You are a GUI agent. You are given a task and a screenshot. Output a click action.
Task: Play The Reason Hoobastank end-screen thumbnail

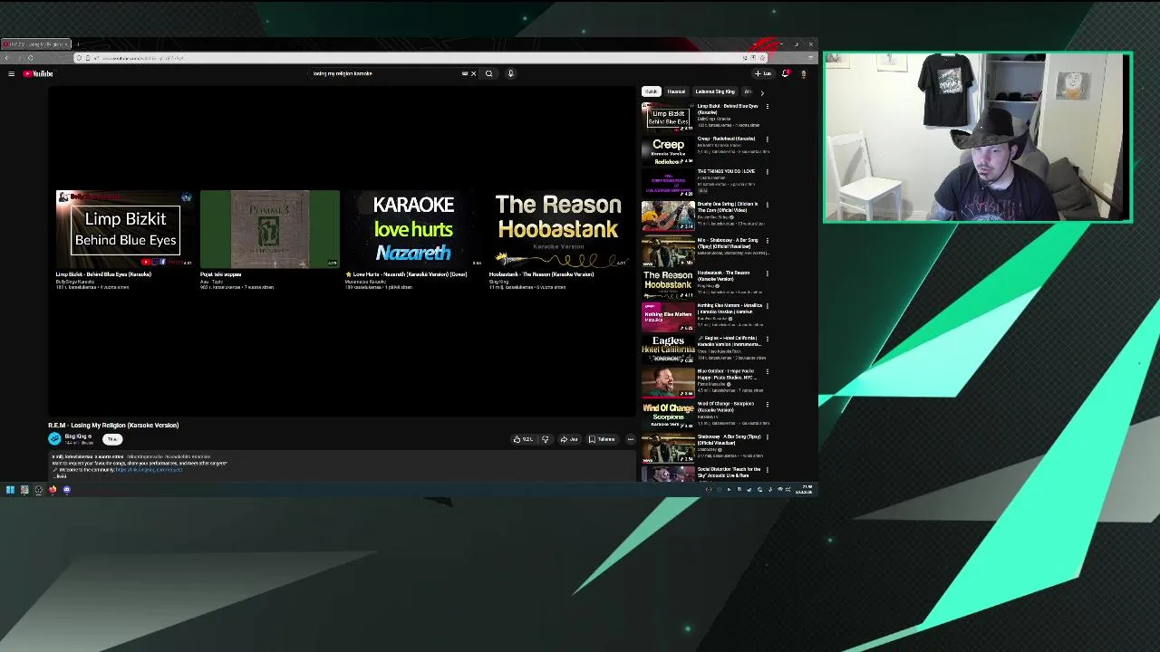pos(558,229)
